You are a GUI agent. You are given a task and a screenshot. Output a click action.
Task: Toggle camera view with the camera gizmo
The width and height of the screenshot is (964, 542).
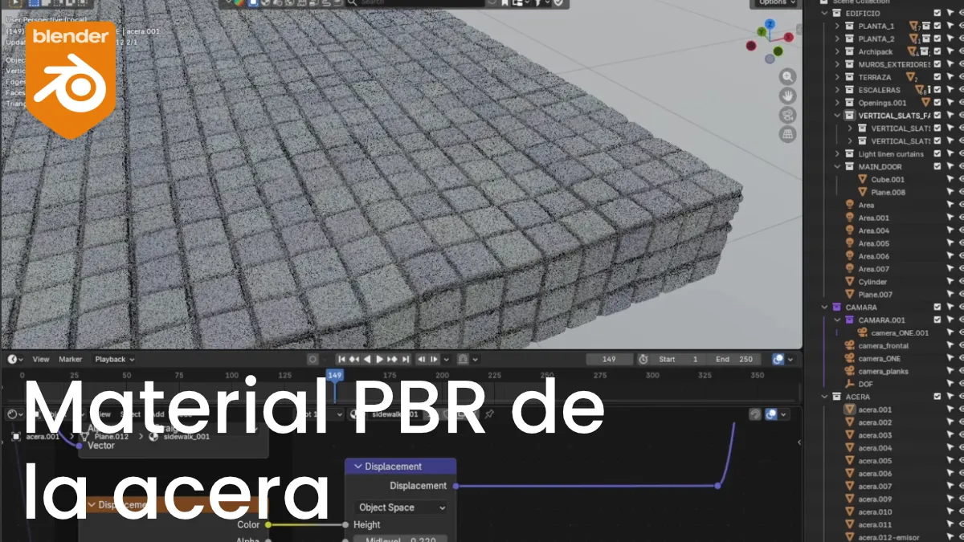[788, 115]
